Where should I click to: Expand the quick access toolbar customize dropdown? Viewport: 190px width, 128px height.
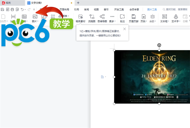click(34, 9)
